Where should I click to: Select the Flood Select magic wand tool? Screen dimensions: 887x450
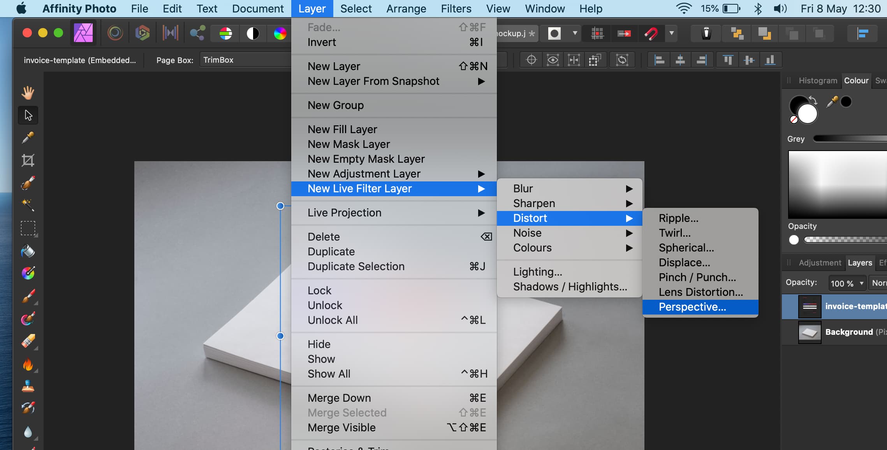(28, 205)
